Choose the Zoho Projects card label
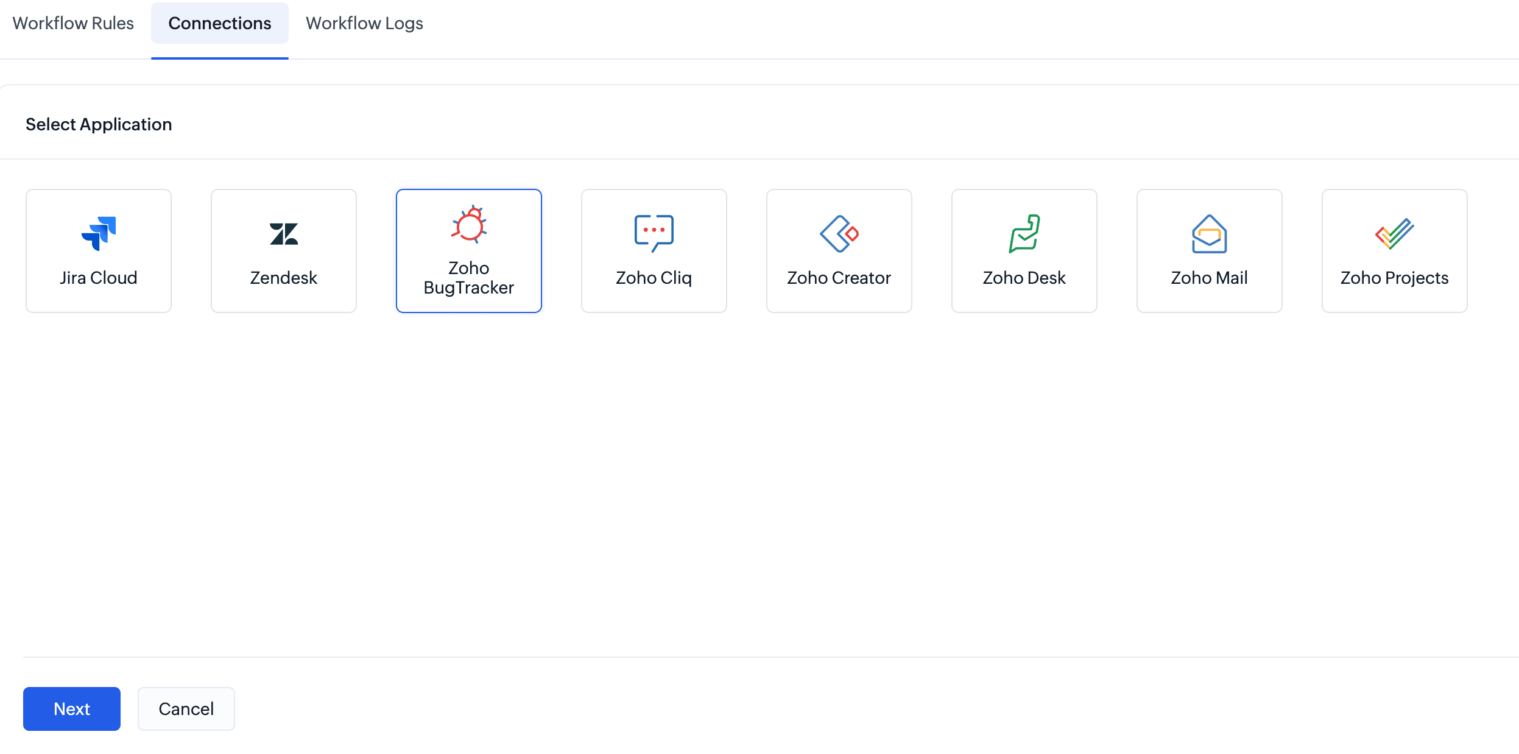This screenshot has width=1519, height=754. [1394, 278]
